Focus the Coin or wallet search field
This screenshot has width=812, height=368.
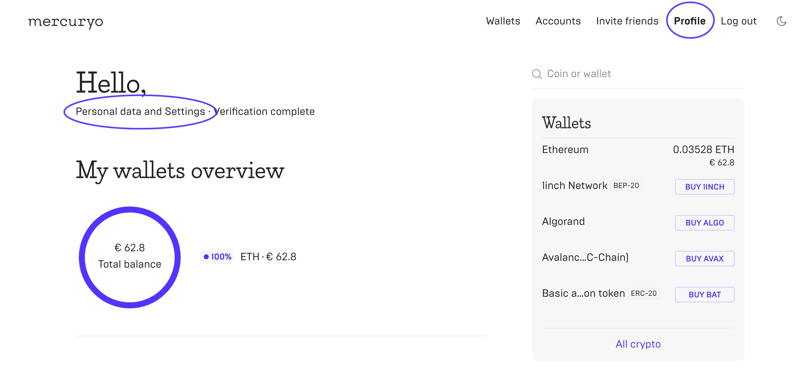coord(643,74)
